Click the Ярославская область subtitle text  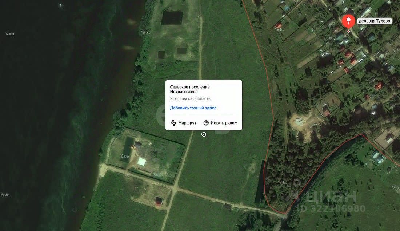190,98
